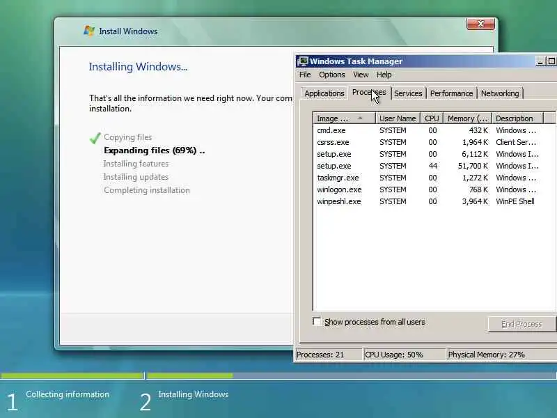
Task: Click the 44 CPU value cell
Action: pyautogui.click(x=432, y=166)
